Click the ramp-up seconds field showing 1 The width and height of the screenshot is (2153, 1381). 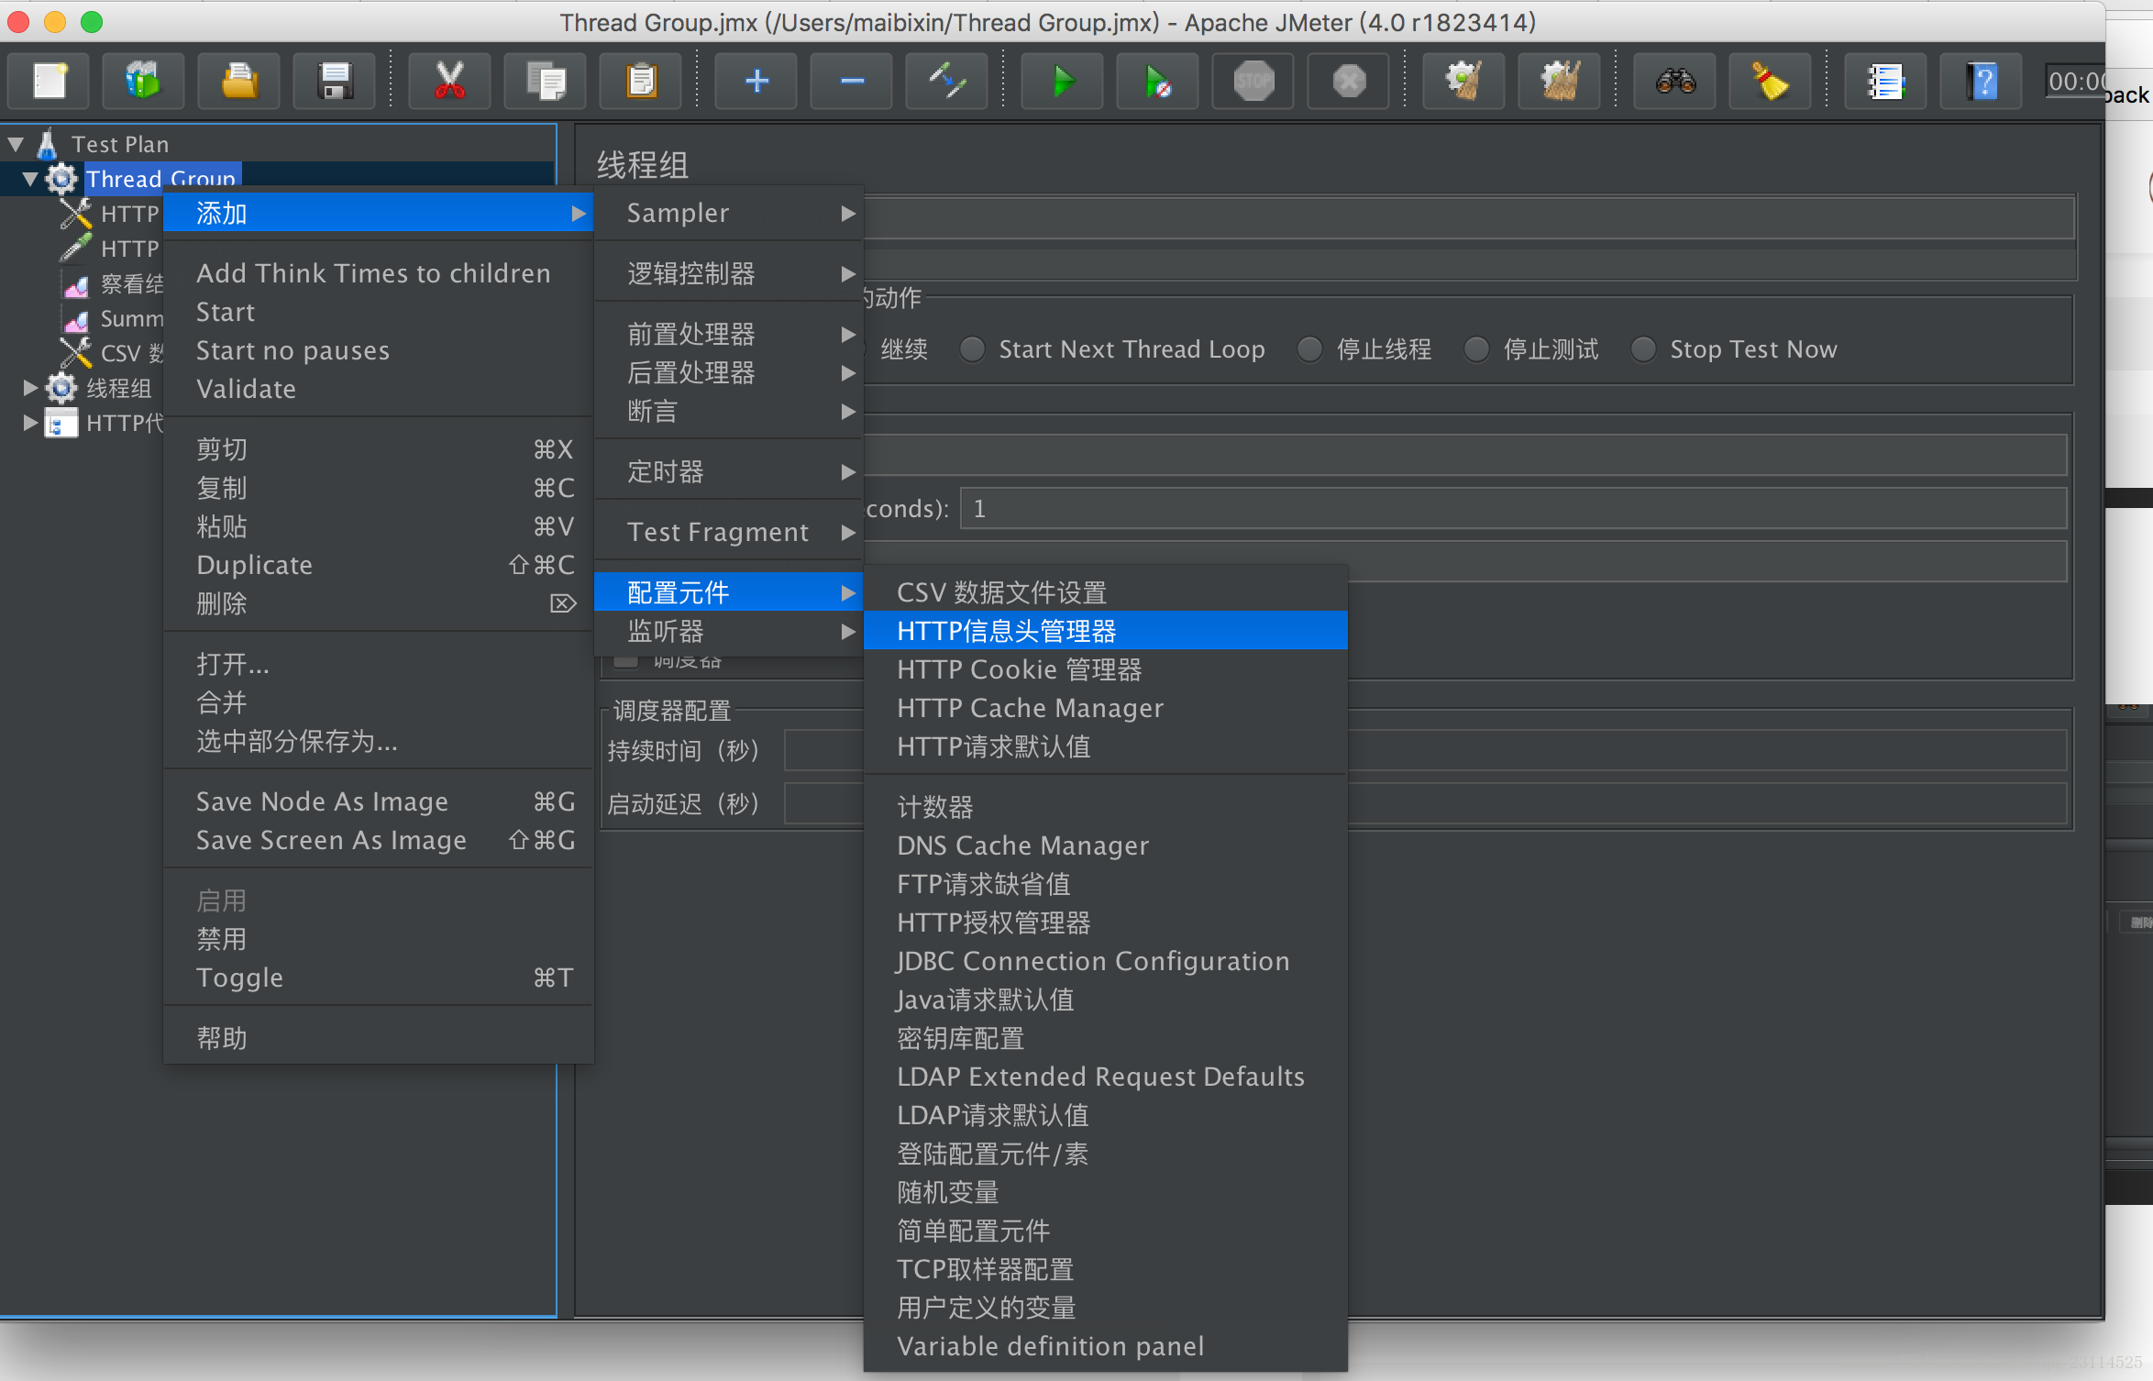tap(1513, 508)
